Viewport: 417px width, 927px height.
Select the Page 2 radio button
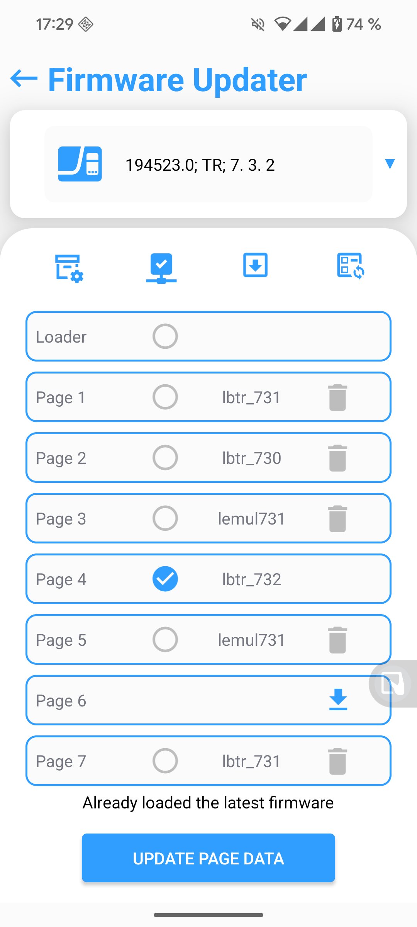[165, 458]
